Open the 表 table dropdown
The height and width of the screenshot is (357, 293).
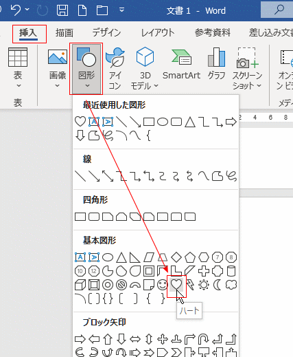click(18, 68)
